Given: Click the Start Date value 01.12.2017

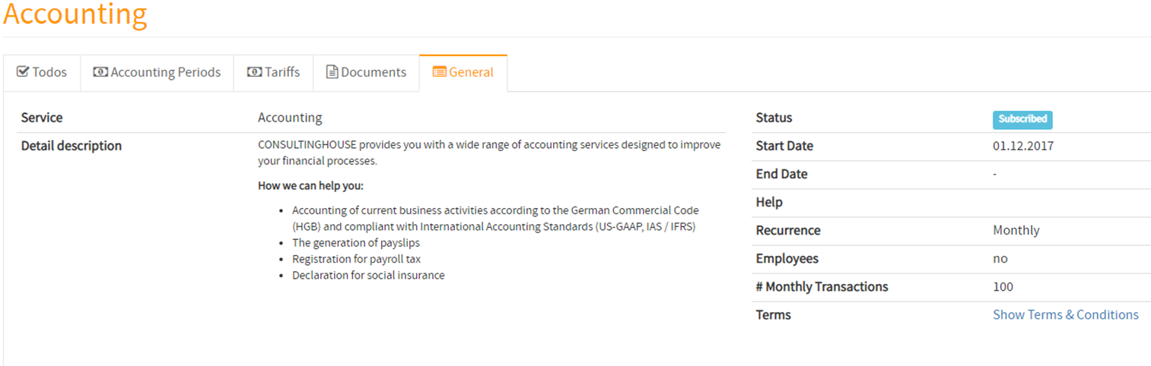Looking at the screenshot, I should (1023, 146).
